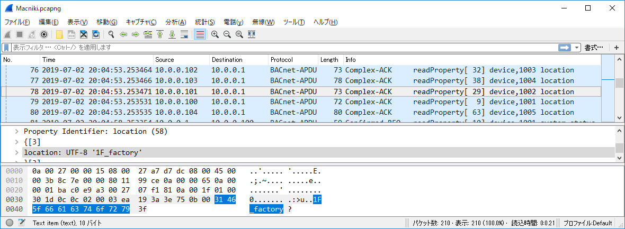Click the stop capture square icon

19,34
